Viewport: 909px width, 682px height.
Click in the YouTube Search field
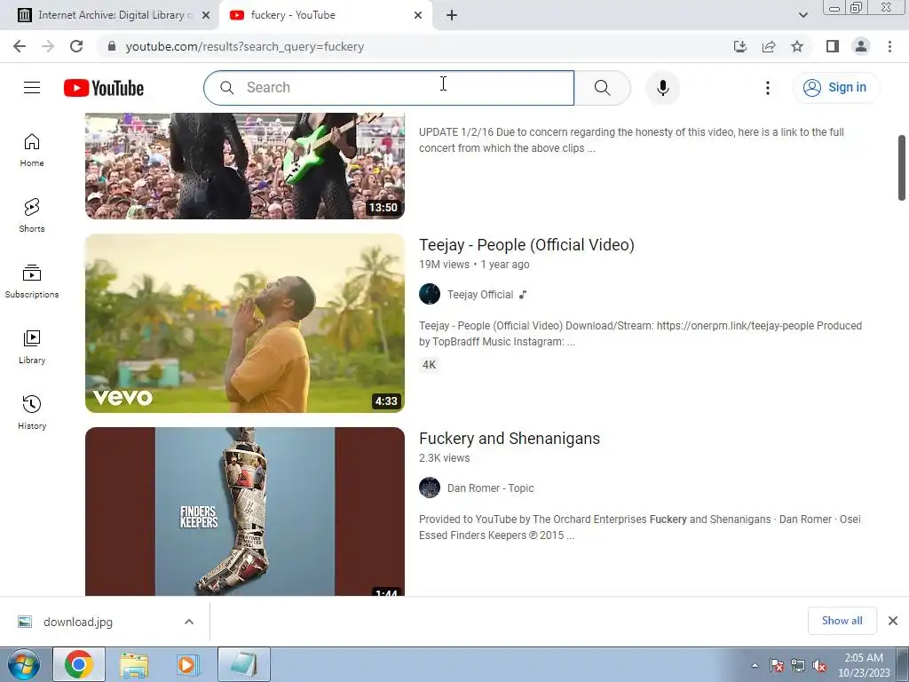tap(389, 88)
